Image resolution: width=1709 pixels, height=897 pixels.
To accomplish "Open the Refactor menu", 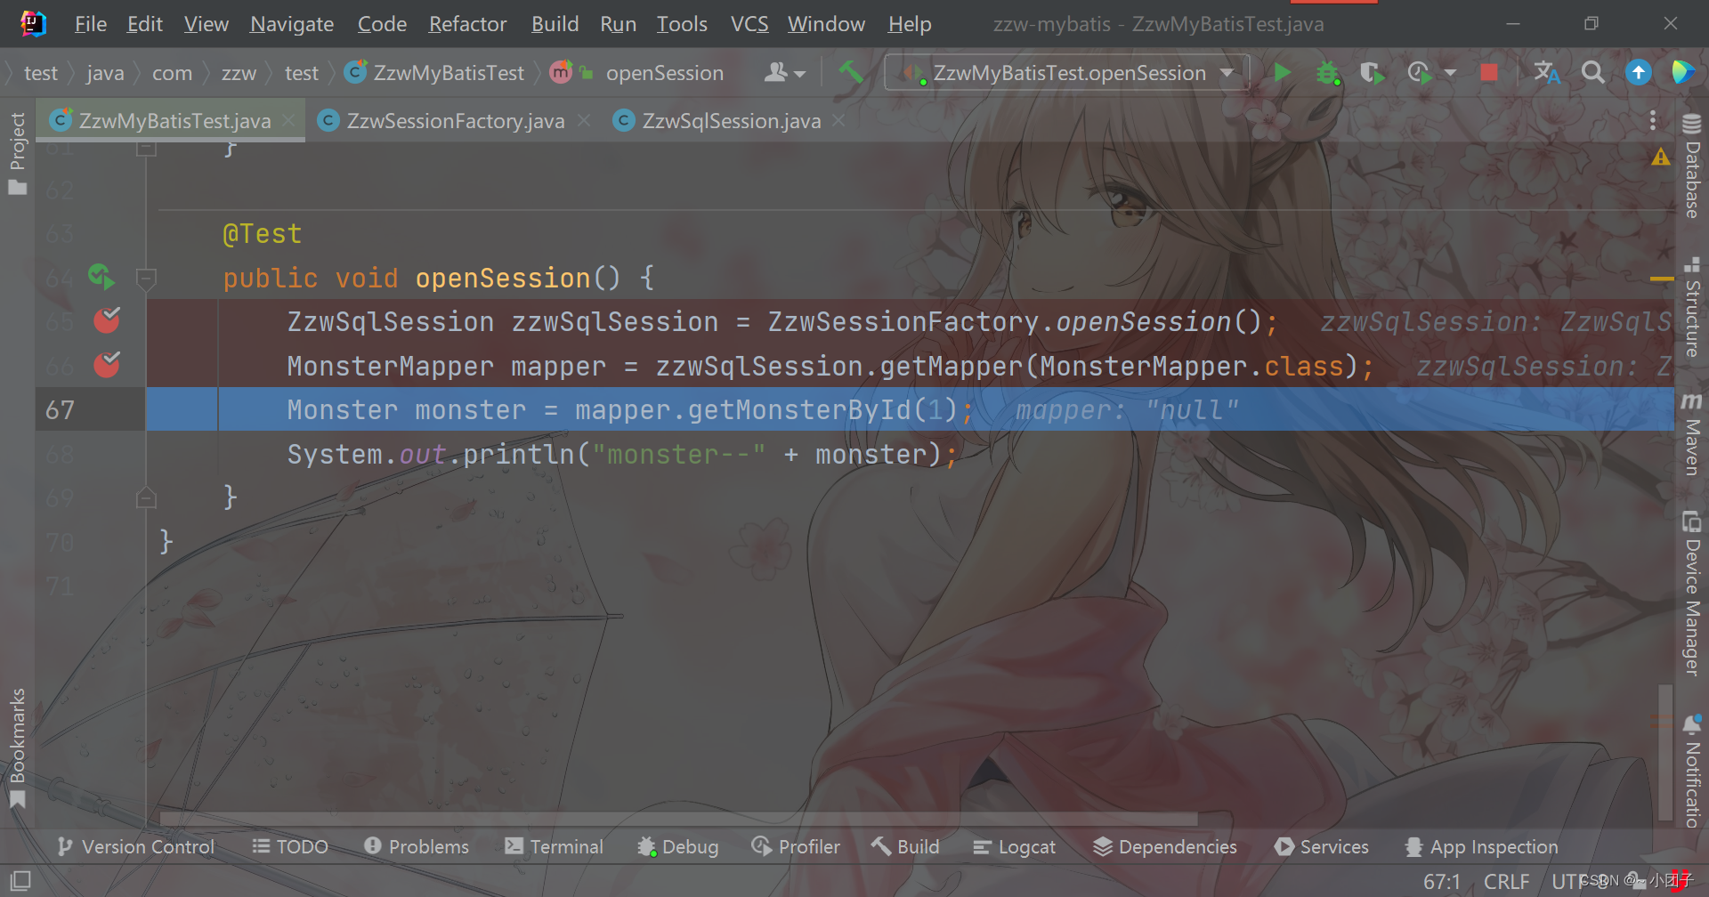I will click(x=467, y=24).
